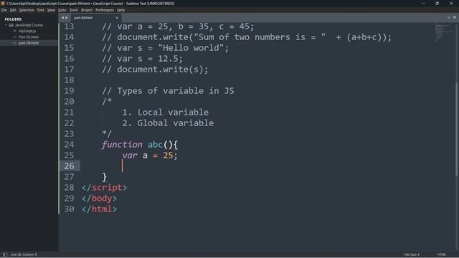Click the 'var s = 12.5;' comment

coord(142,59)
